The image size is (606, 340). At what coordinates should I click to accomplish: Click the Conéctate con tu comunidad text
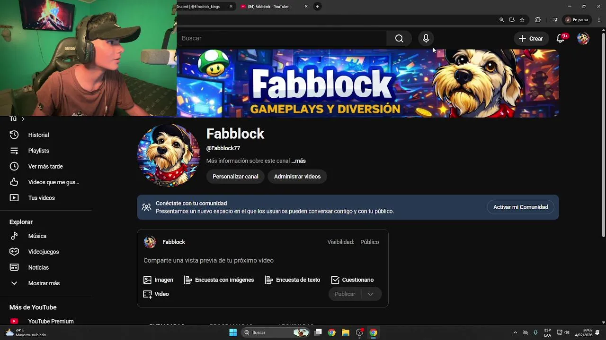tap(191, 204)
